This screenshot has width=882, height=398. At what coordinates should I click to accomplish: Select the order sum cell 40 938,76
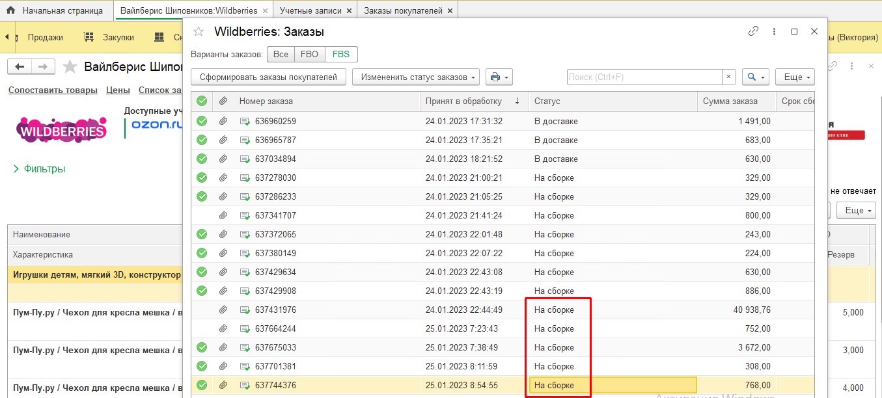[x=737, y=310]
